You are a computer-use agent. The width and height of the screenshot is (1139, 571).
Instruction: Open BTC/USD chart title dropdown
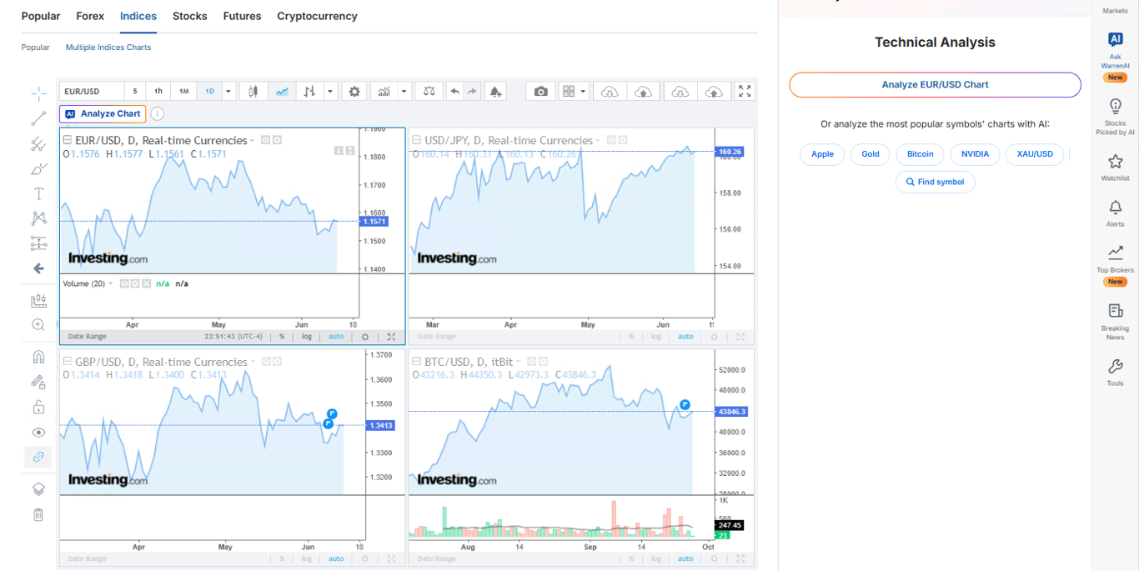click(x=519, y=363)
